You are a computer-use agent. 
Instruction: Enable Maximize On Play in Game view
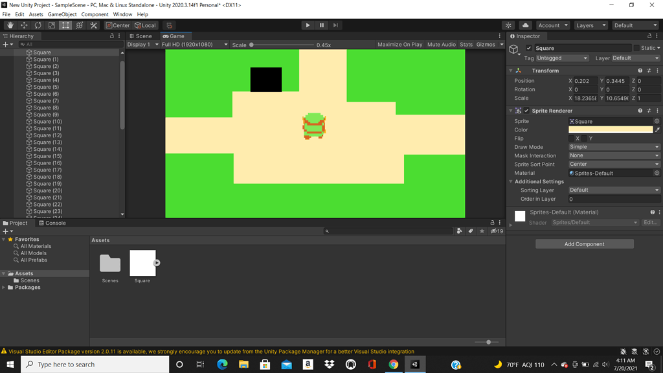coord(400,44)
